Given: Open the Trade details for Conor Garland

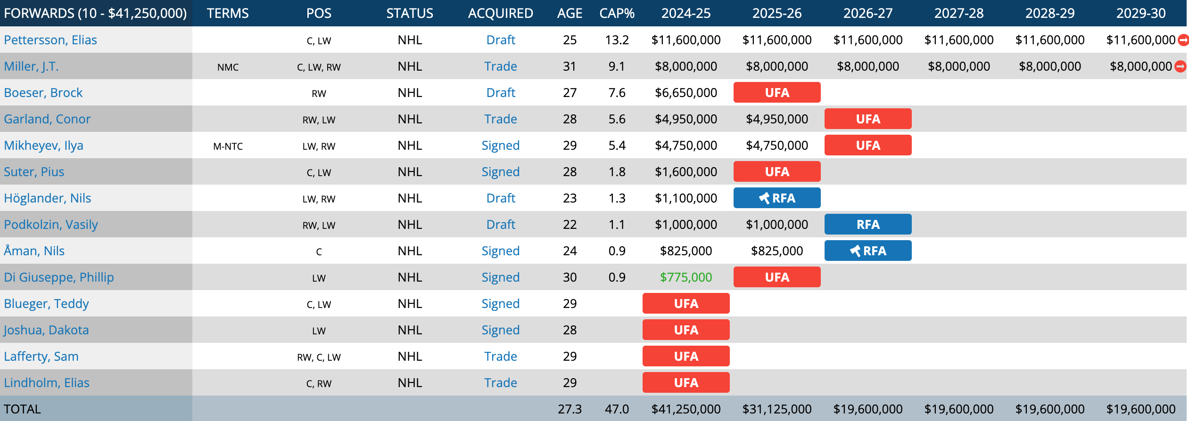Looking at the screenshot, I should point(500,119).
